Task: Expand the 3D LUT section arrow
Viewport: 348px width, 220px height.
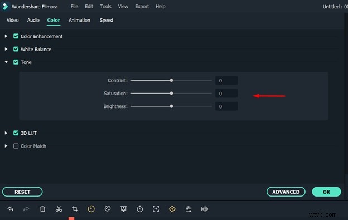Action: click(x=6, y=133)
